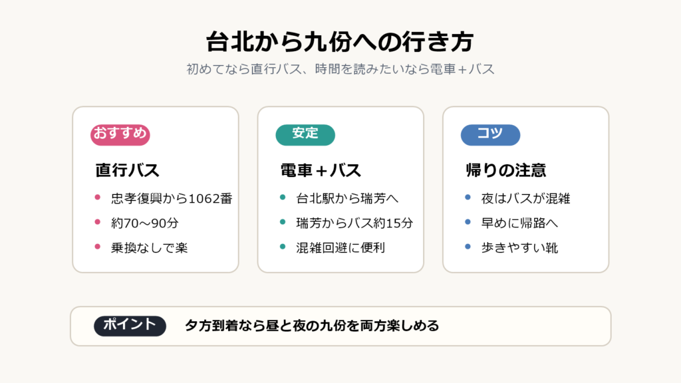Click the green bullet beside 瑞芳からバス約15分
This screenshot has width=681, height=383.
tap(283, 222)
